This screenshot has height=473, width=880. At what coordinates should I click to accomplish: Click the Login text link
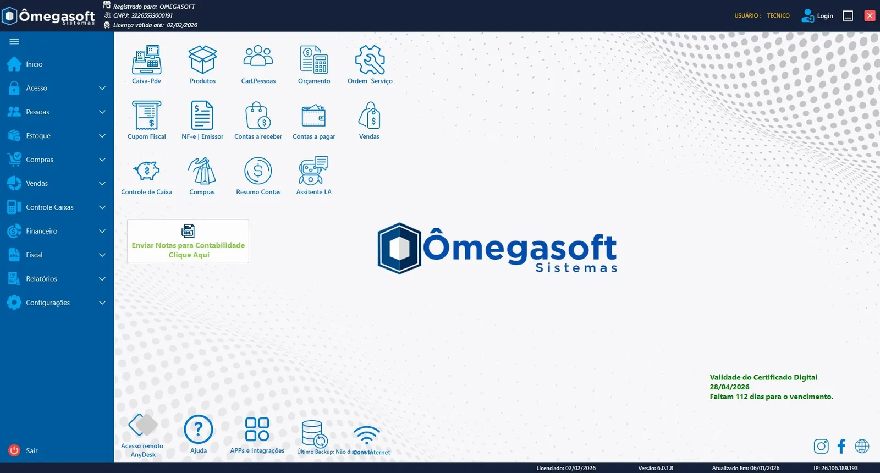click(x=825, y=16)
